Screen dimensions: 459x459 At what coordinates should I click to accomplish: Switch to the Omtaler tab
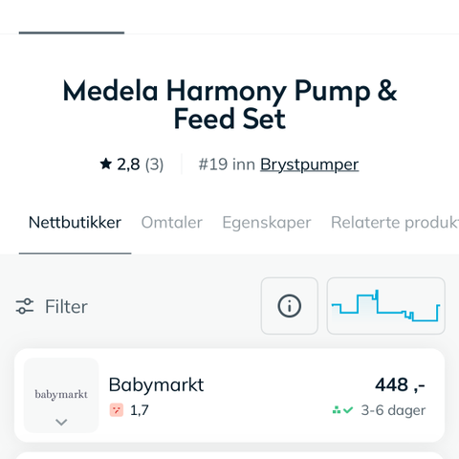[172, 222]
